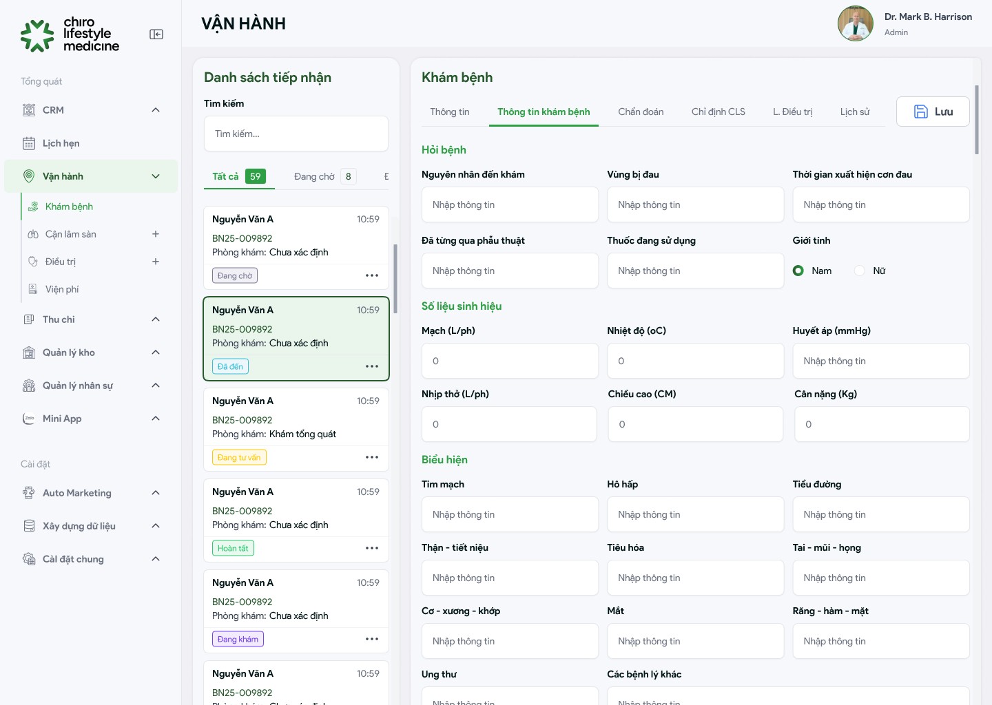This screenshot has width=992, height=705.
Task: Open more options on the Đang chờ card
Action: point(372,275)
